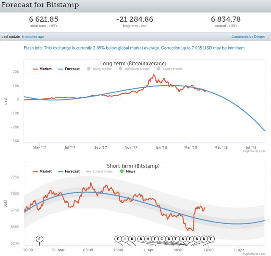
Task: Click the '31. Mar' axis label
Action: coord(58,250)
